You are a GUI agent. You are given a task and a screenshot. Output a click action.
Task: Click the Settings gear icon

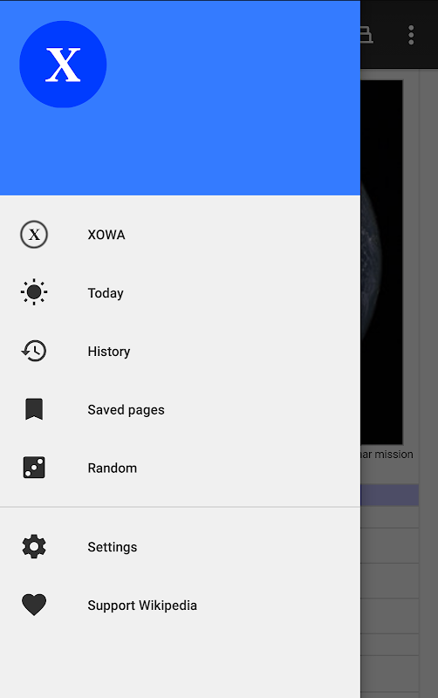pyautogui.click(x=34, y=547)
